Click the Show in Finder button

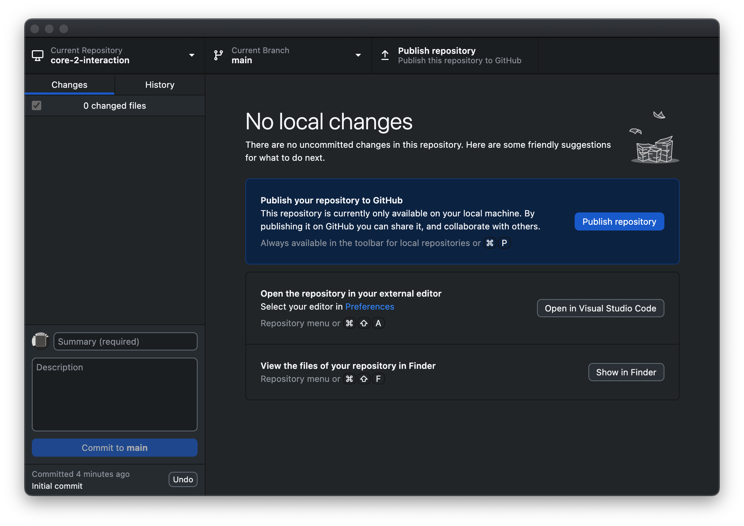click(x=626, y=372)
